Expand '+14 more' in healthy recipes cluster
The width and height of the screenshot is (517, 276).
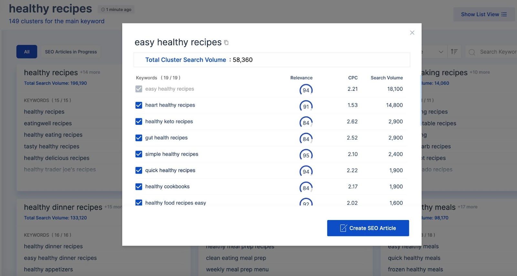pos(90,72)
